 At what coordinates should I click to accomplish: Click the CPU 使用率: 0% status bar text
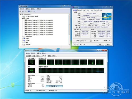pos(40,91)
